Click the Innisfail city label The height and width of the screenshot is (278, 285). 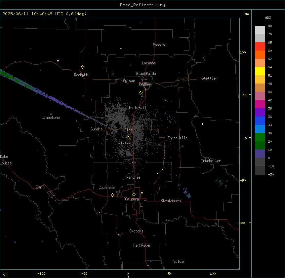(x=137, y=108)
